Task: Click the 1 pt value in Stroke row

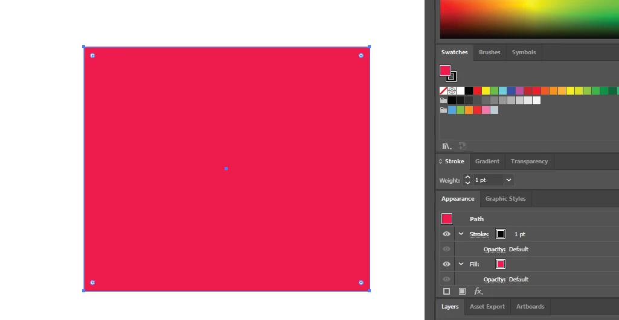Action: (x=520, y=234)
